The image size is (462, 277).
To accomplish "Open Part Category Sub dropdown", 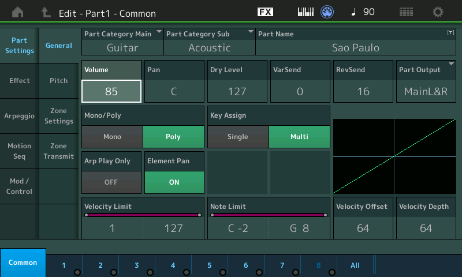I will [210, 42].
